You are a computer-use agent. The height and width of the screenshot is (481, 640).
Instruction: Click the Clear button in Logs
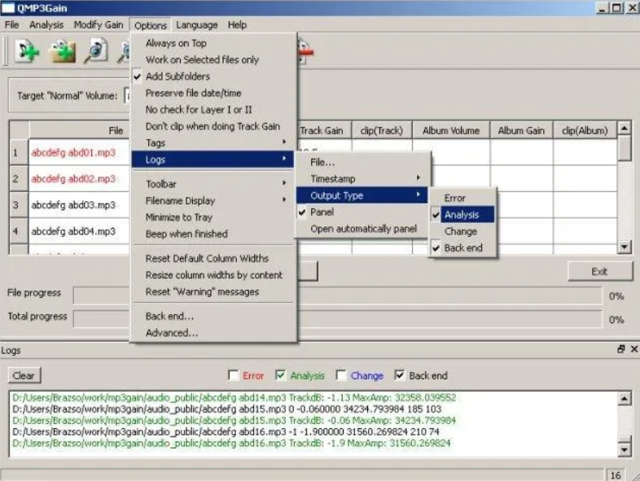point(24,375)
